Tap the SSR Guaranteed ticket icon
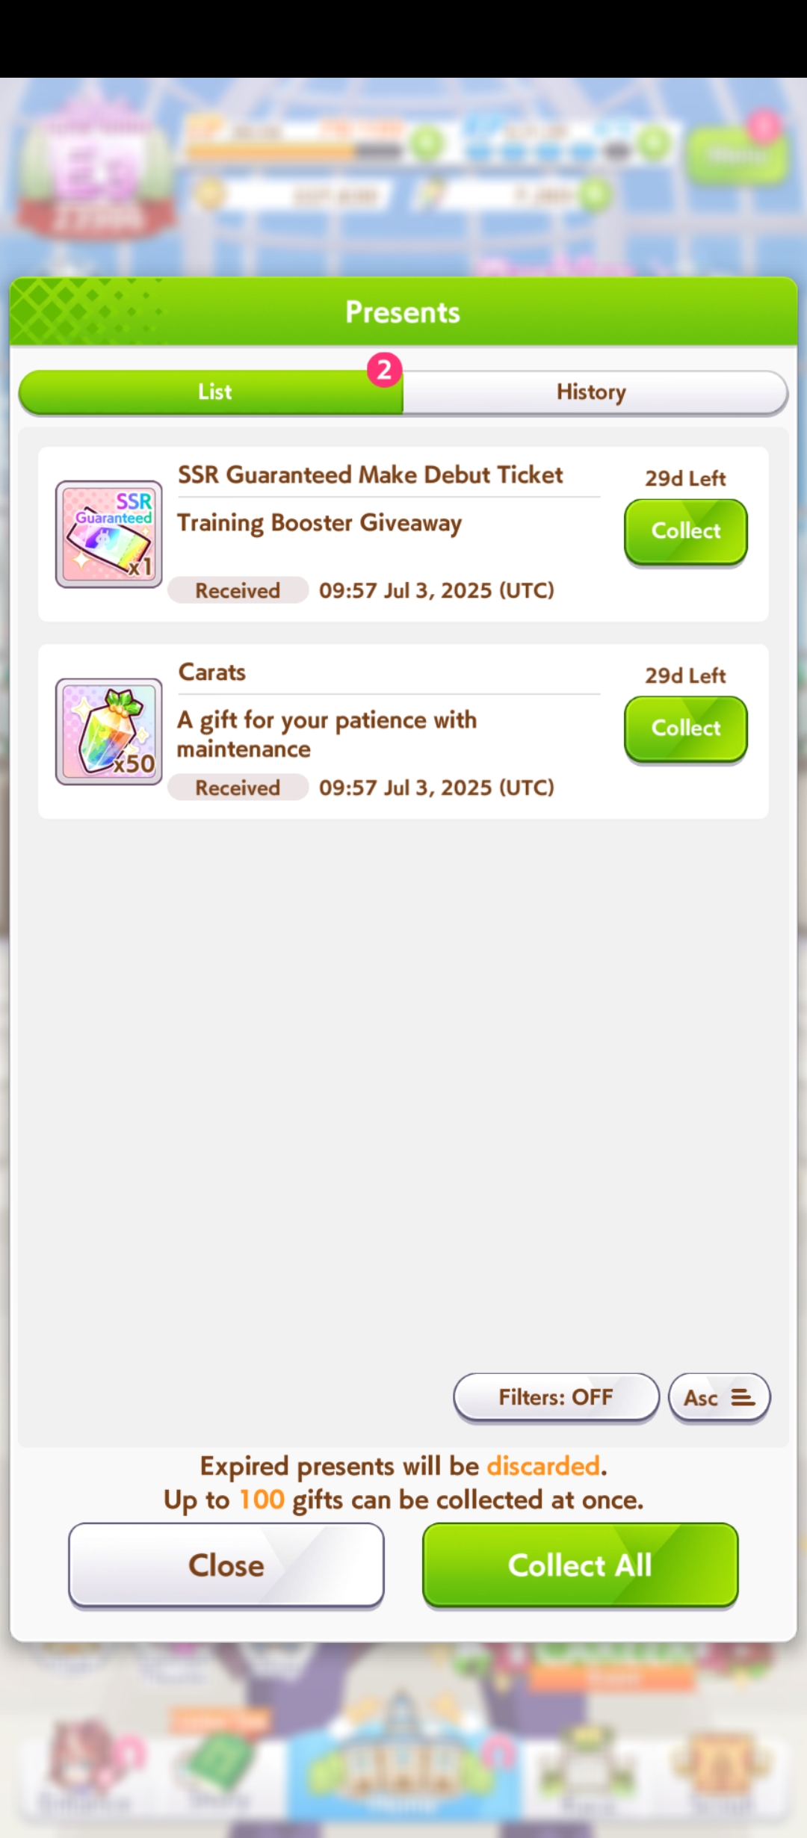The height and width of the screenshot is (1838, 807). click(109, 534)
